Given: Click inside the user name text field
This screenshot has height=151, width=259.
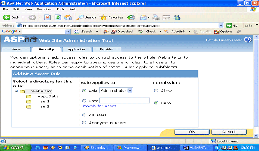Looking at the screenshot, I should (x=125, y=100).
